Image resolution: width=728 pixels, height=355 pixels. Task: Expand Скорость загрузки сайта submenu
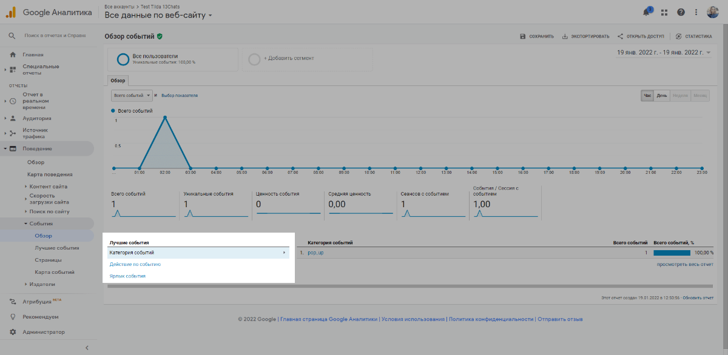pyautogui.click(x=25, y=199)
